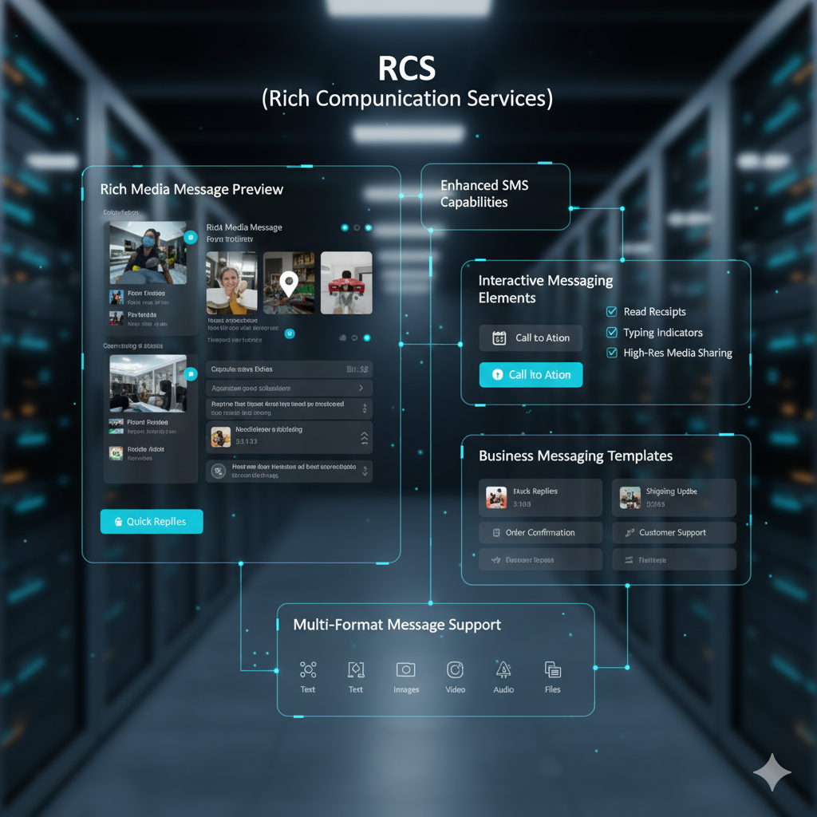Select the Audio format icon
Viewport: 817px width, 817px height.
point(503,670)
